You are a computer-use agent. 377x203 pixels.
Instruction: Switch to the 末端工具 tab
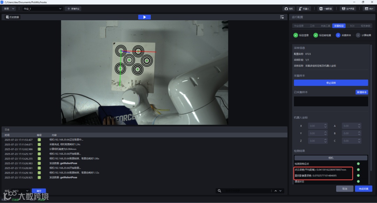click(325, 26)
